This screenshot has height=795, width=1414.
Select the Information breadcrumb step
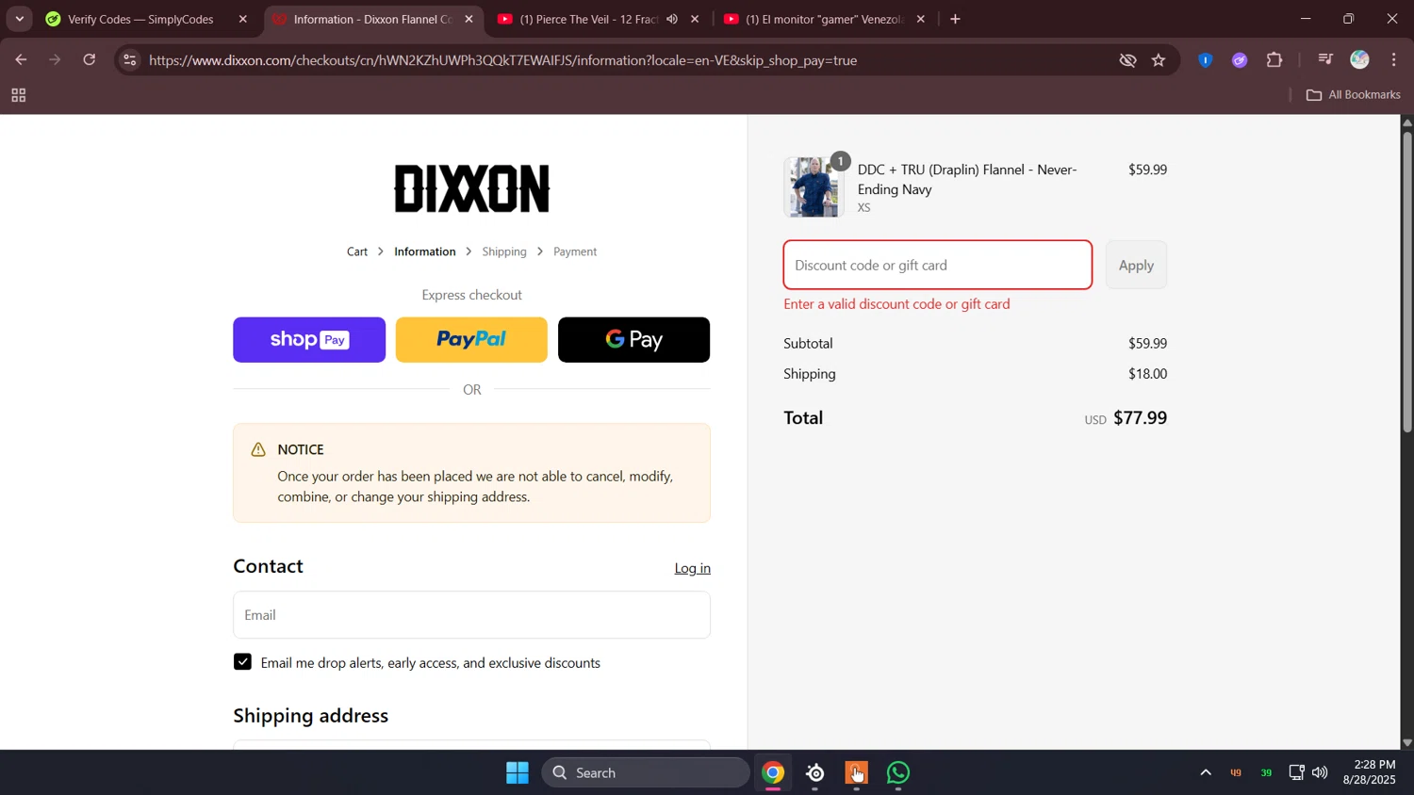coord(425,251)
